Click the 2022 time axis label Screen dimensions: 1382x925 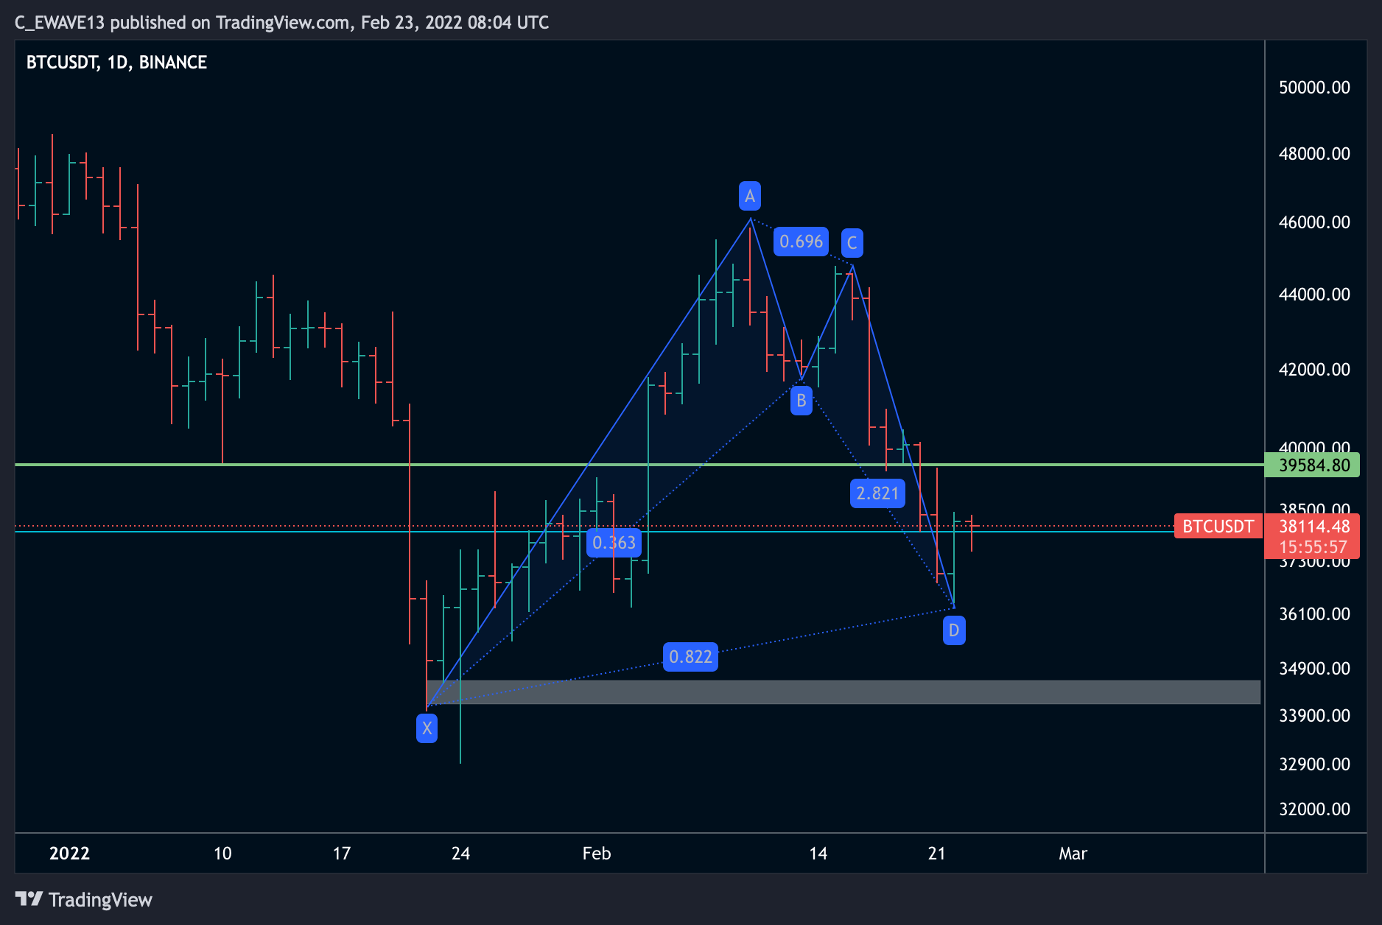[69, 854]
